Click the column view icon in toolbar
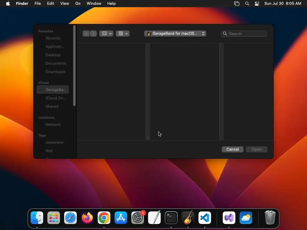The width and height of the screenshot is (307, 230). pos(105,34)
